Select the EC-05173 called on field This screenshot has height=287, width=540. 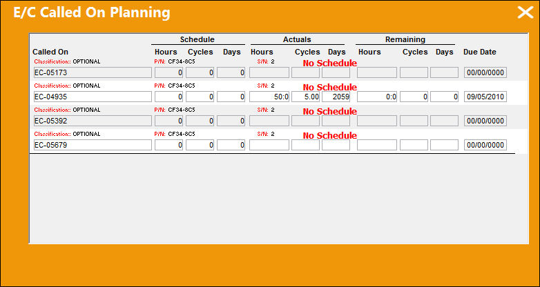click(93, 72)
